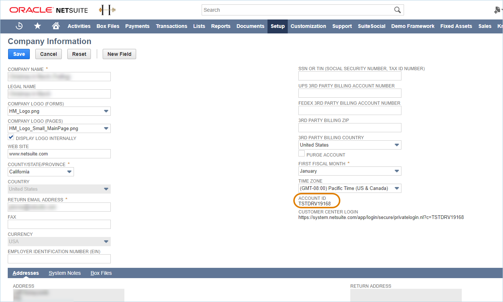503x302 pixels.
Task: Click the Address text area
Action: click(x=68, y=295)
